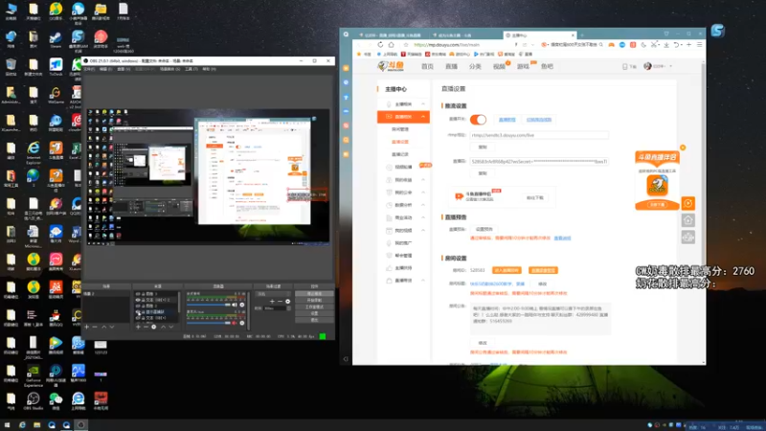Click game controller icon in browser toolbar

(611, 44)
